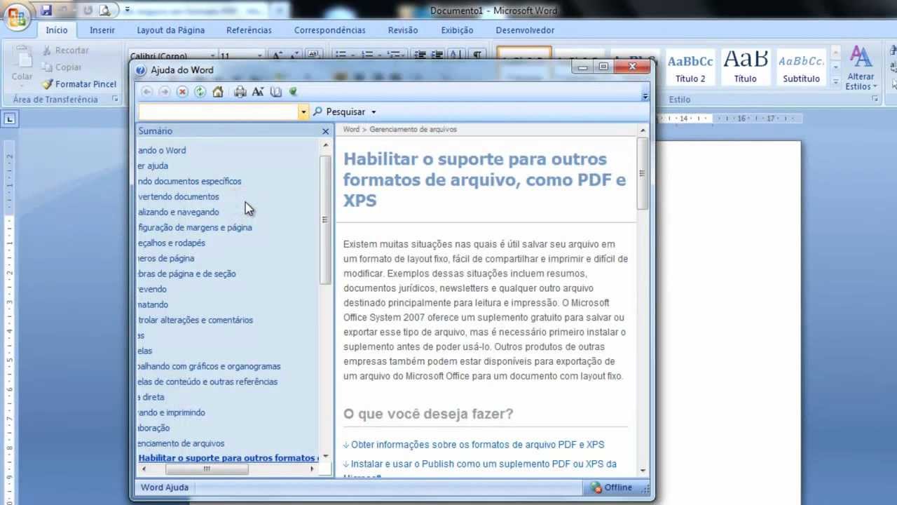The image size is (897, 505).
Task: Click the ruler tab selector icon
Action: [10, 119]
